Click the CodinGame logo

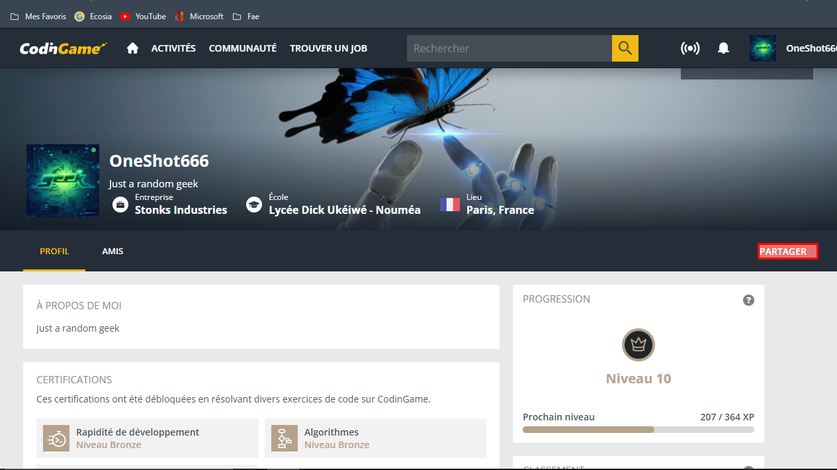point(64,48)
